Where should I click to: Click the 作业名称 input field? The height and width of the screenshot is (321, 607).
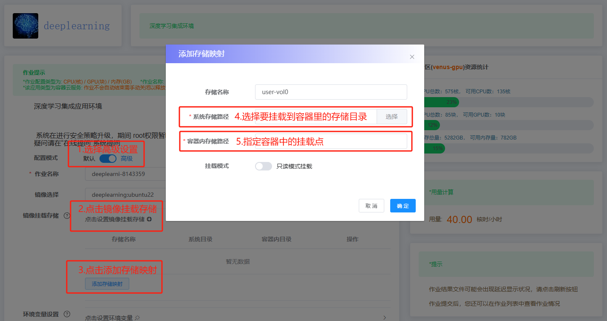(x=125, y=174)
